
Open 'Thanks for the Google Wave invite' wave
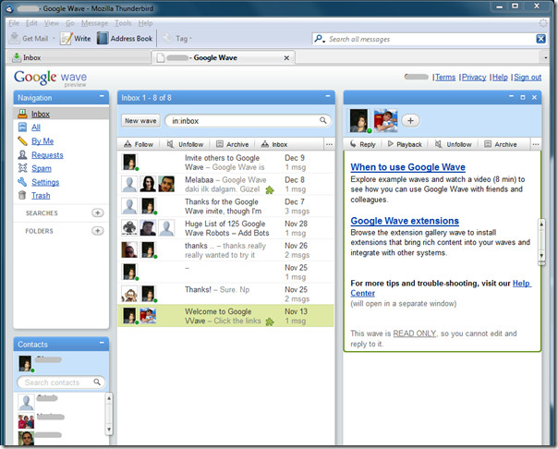click(226, 206)
